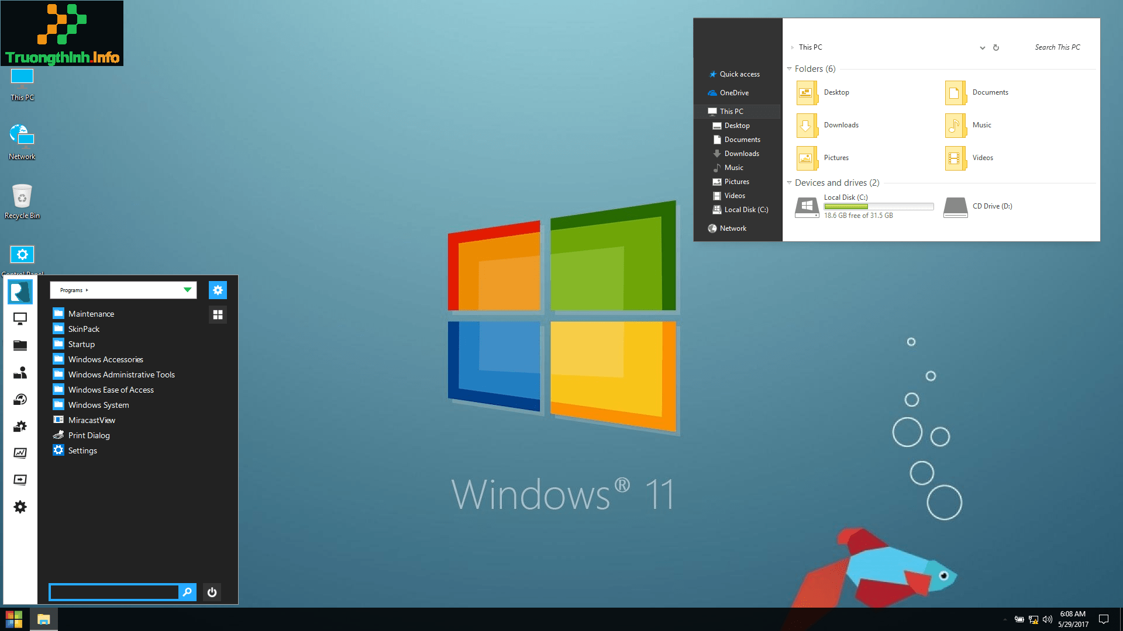Screen dimensions: 1123x631
Task: Click the puzzle-gear icon in start menu sidebar
Action: click(x=20, y=427)
